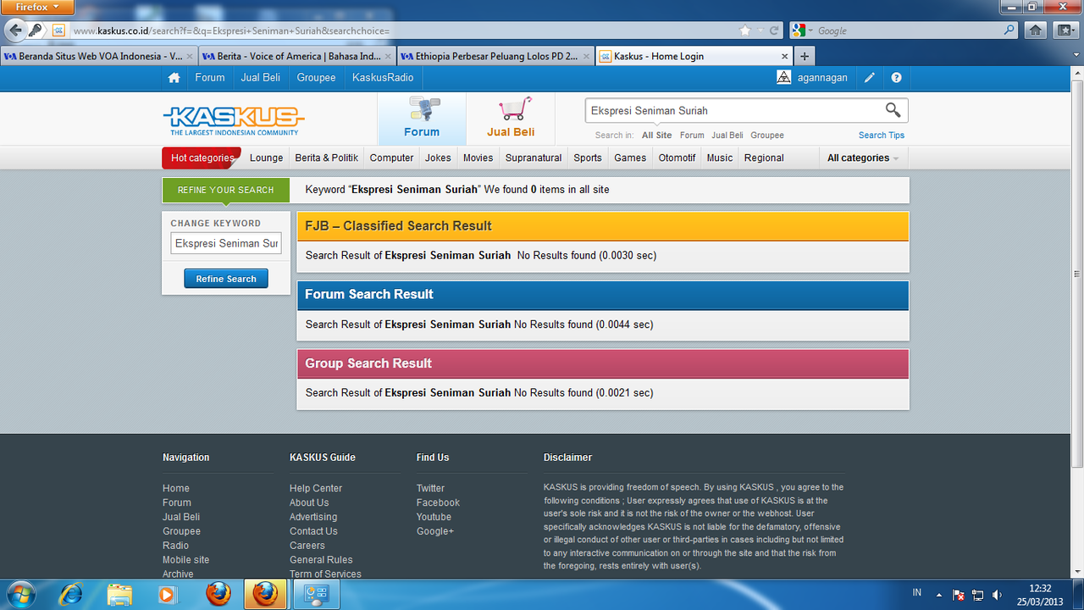
Task: Open the bookmarks toolbar icon
Action: tap(1065, 30)
